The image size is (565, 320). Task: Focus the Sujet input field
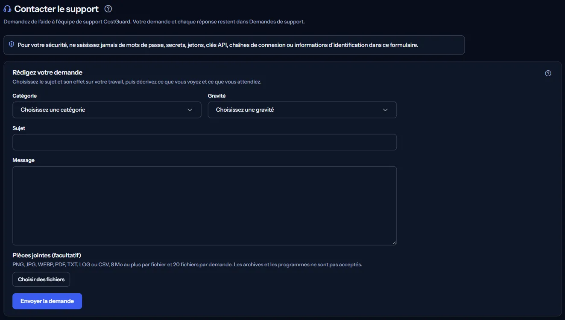(x=205, y=142)
